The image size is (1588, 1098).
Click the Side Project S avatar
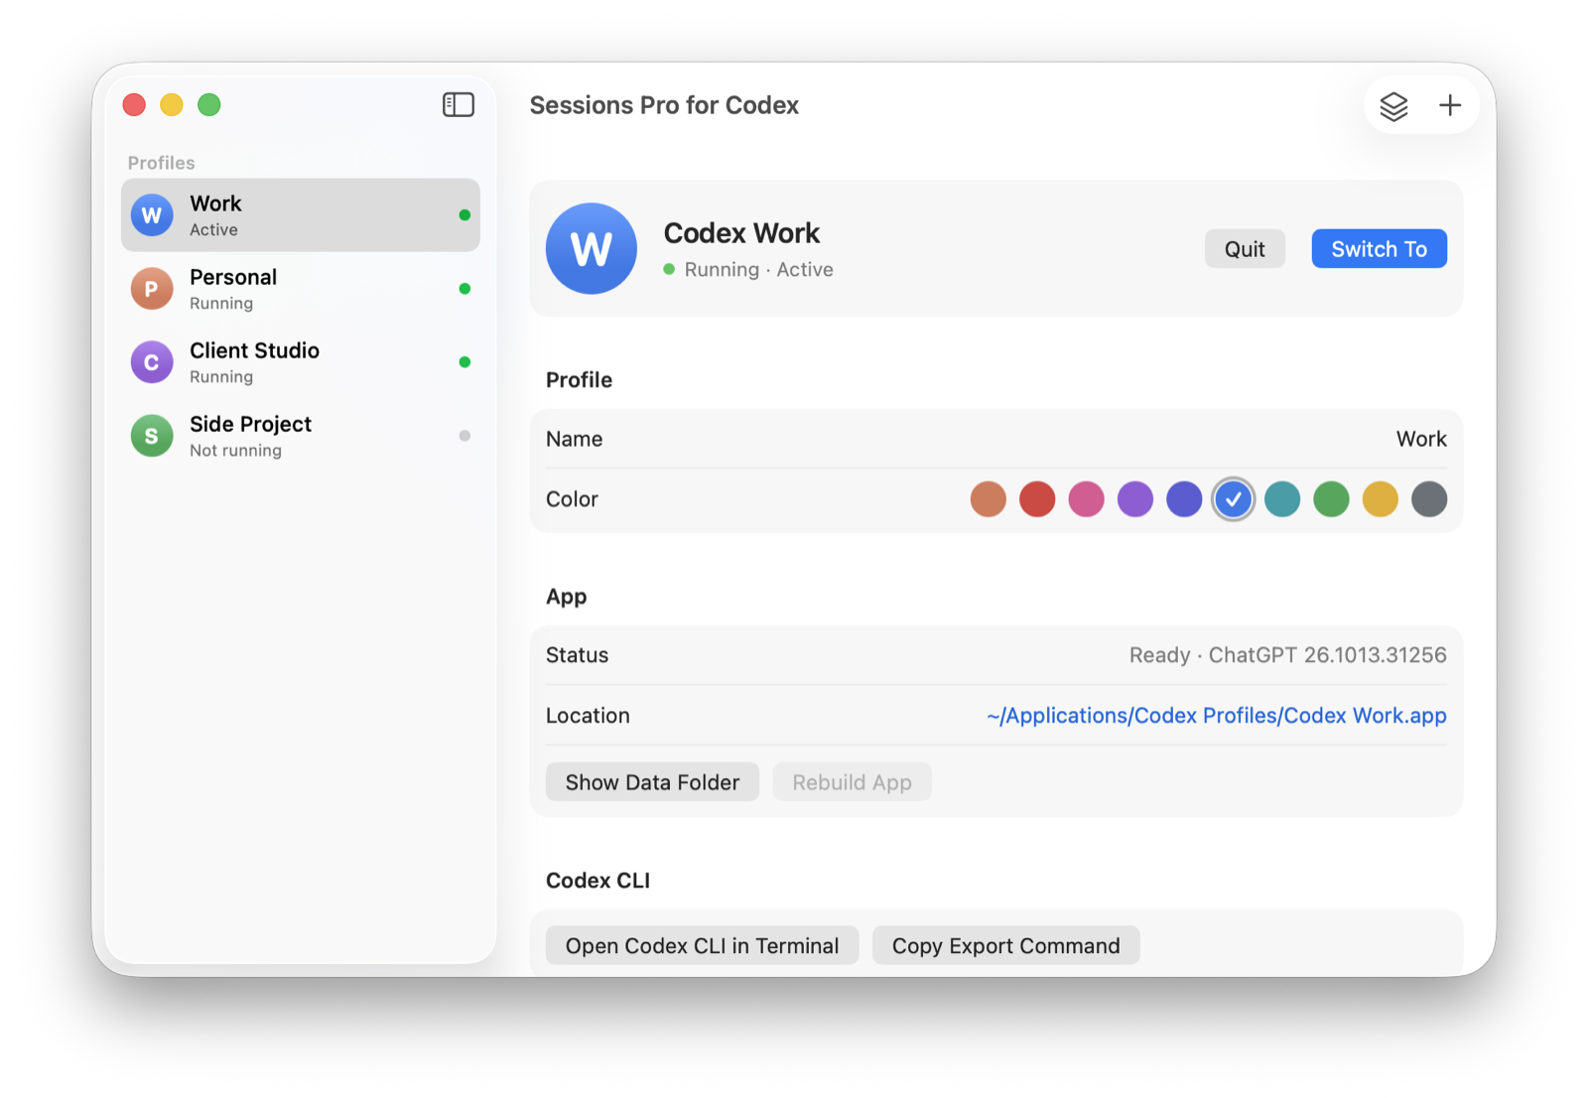(x=152, y=436)
